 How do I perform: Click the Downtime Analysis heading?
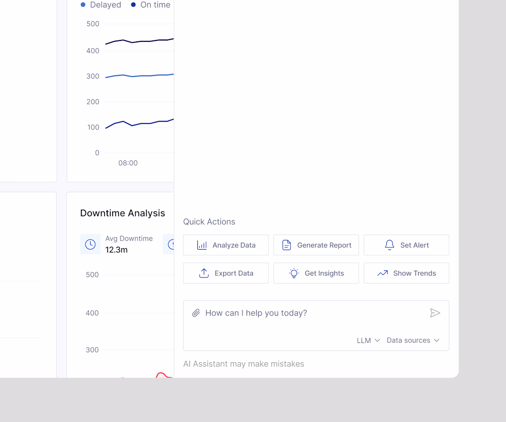123,213
